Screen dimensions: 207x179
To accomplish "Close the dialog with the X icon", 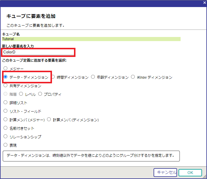I will [x=204, y=3].
